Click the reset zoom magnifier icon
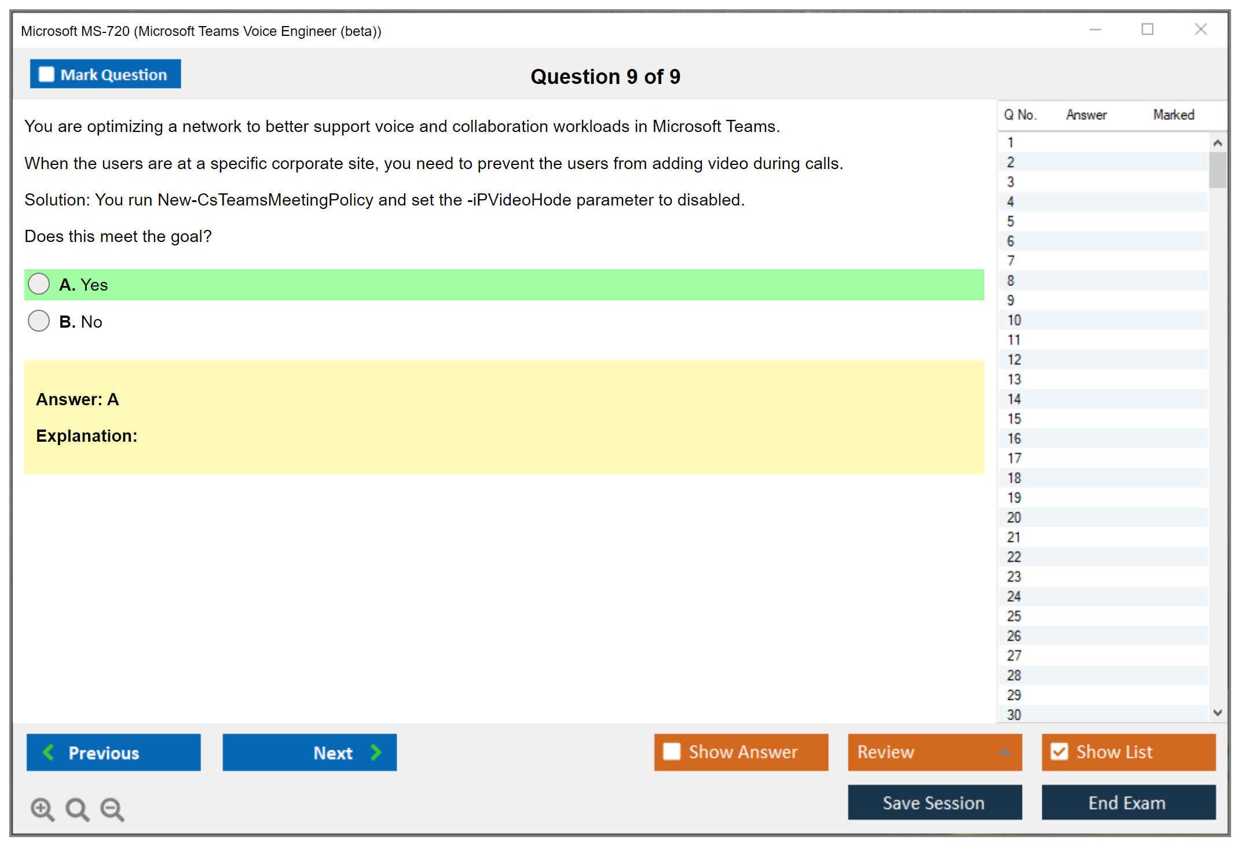The height and width of the screenshot is (851, 1245). click(x=77, y=809)
